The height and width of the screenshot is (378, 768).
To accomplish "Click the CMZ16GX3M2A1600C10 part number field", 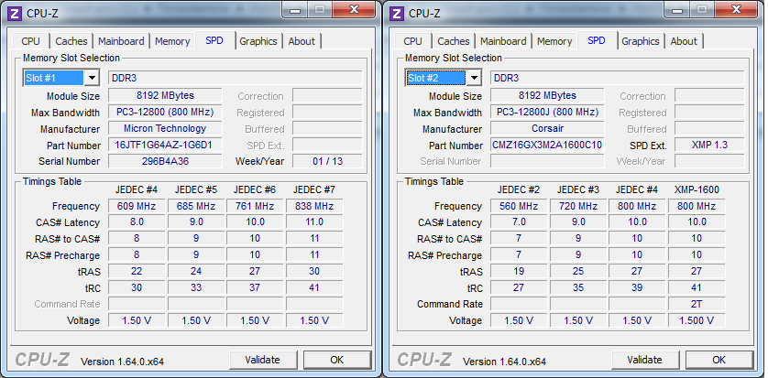I will coord(547,146).
